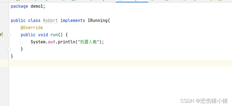
Task: Click the IRunning interface name
Action: point(98,21)
